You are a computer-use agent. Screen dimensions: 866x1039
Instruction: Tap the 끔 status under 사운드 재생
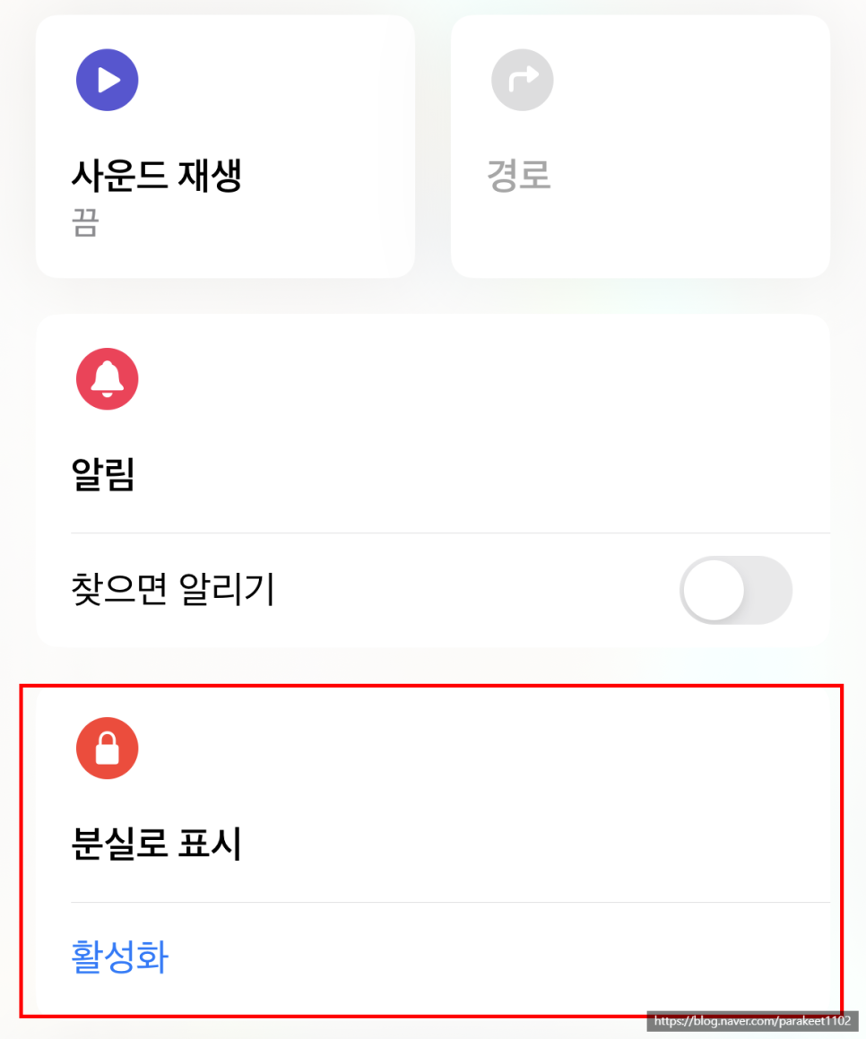[85, 222]
